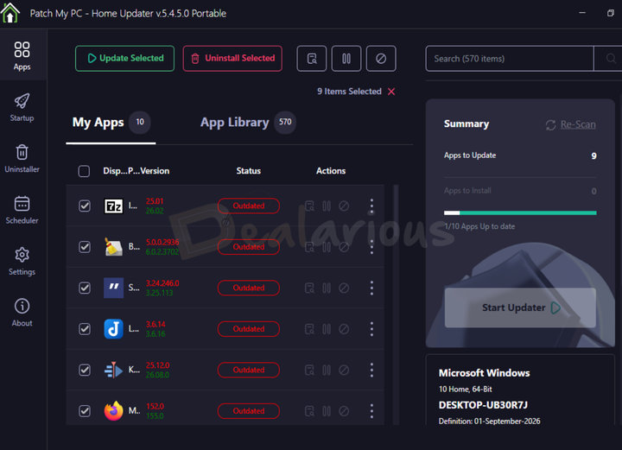The image size is (622, 450).
Task: Click the Disp... column header
Action: [x=116, y=171]
